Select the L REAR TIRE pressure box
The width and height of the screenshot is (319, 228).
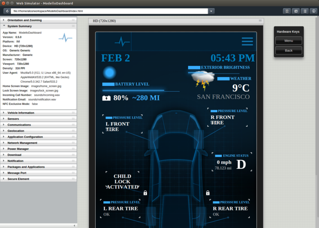[x=120, y=209]
